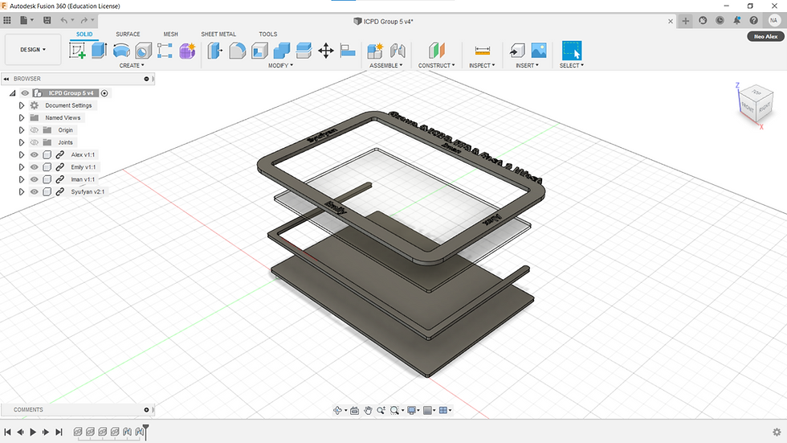Open the Help question mark
The image size is (787, 443).
coord(754,21)
